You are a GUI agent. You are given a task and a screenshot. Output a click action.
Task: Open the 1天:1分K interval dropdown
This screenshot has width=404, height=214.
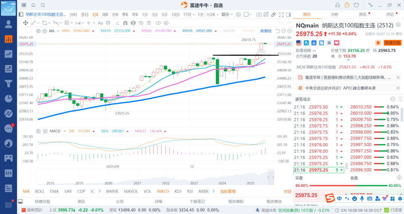(208, 15)
